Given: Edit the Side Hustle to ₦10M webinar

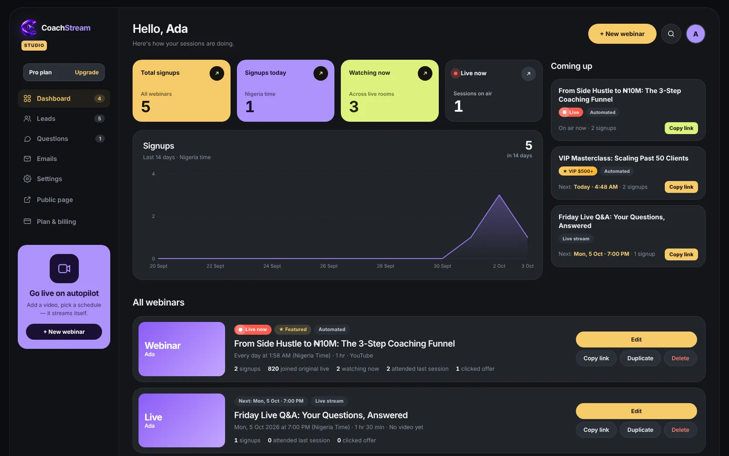Looking at the screenshot, I should [637, 339].
